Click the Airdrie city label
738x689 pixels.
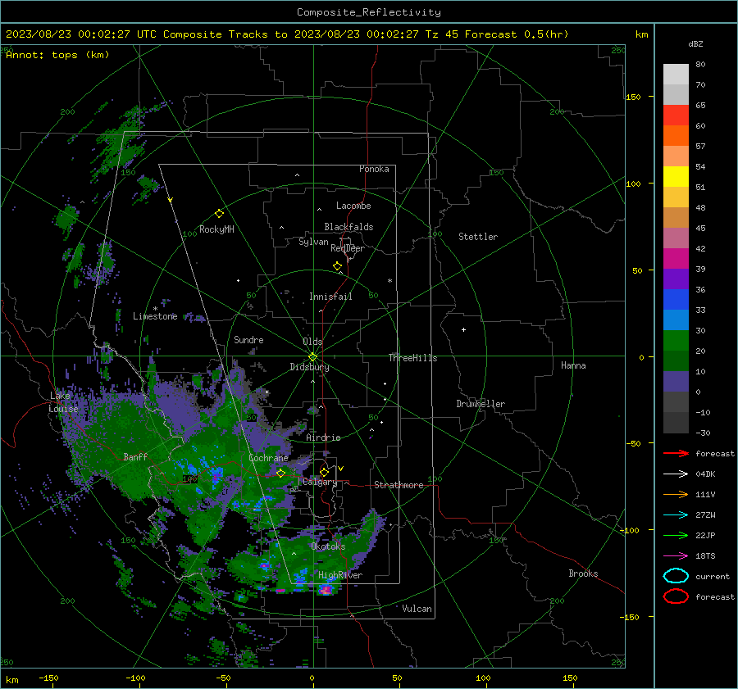click(x=323, y=437)
